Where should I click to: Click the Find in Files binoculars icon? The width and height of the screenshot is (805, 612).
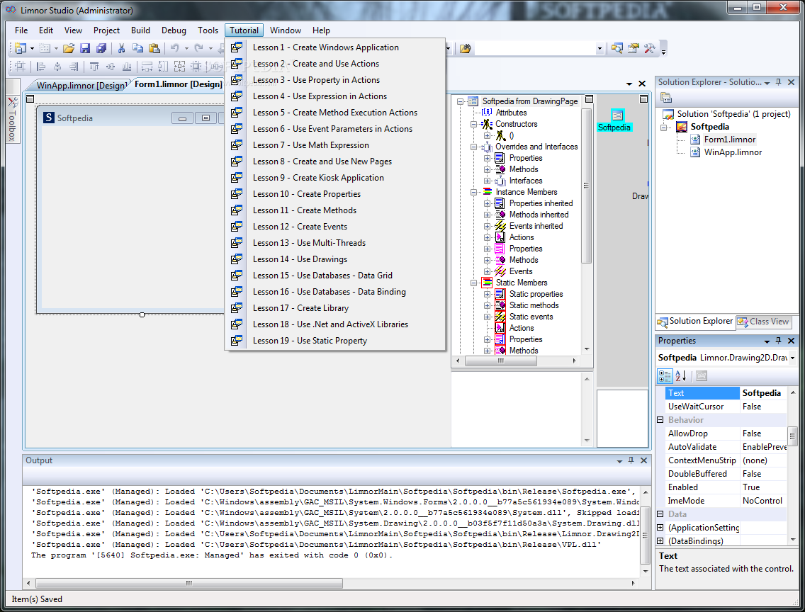[x=465, y=48]
